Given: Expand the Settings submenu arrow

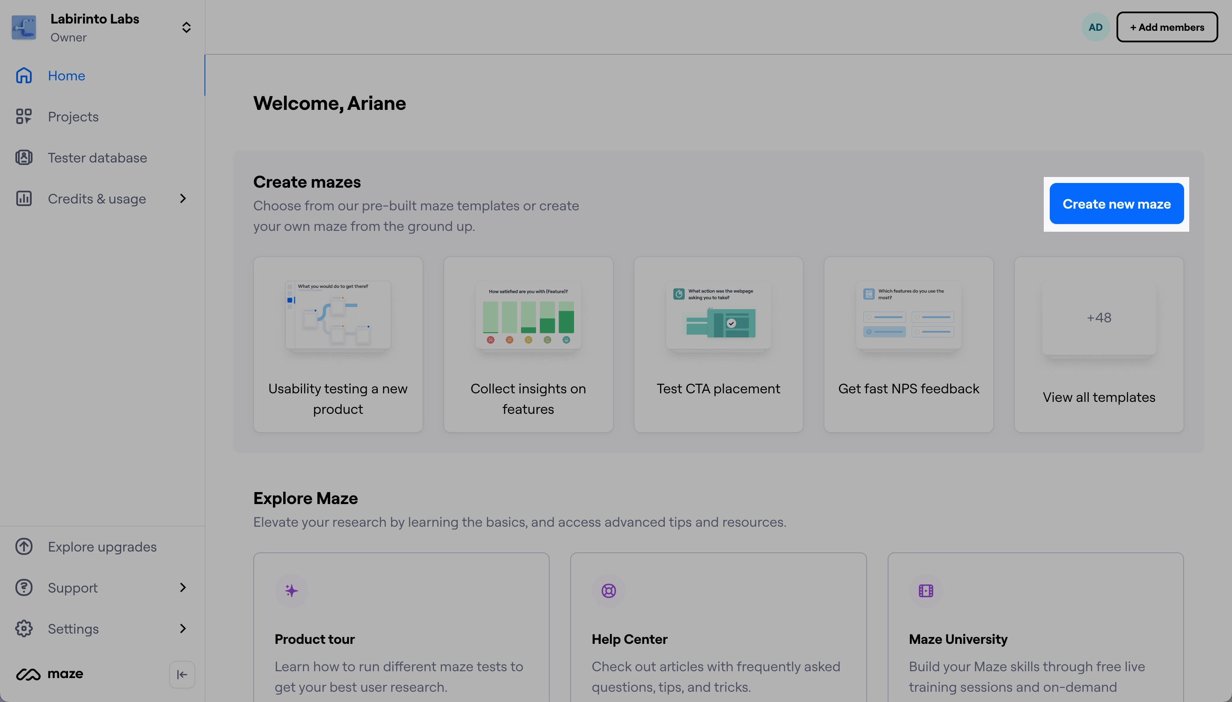Looking at the screenshot, I should point(183,628).
